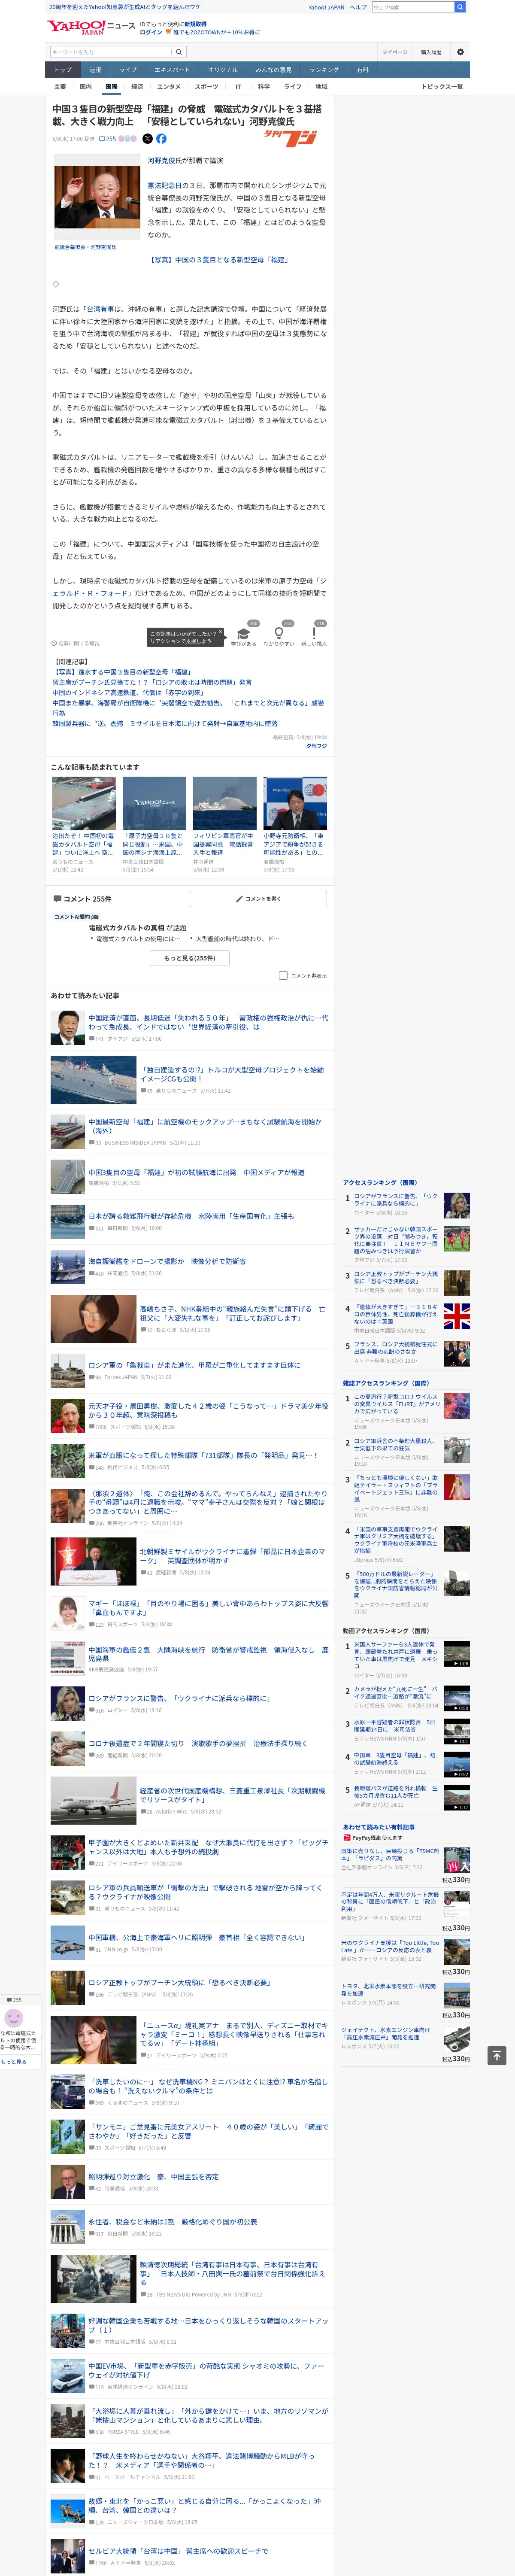
Task: Play the 1:17 bus accident video thumbnail
Action: point(457,1797)
